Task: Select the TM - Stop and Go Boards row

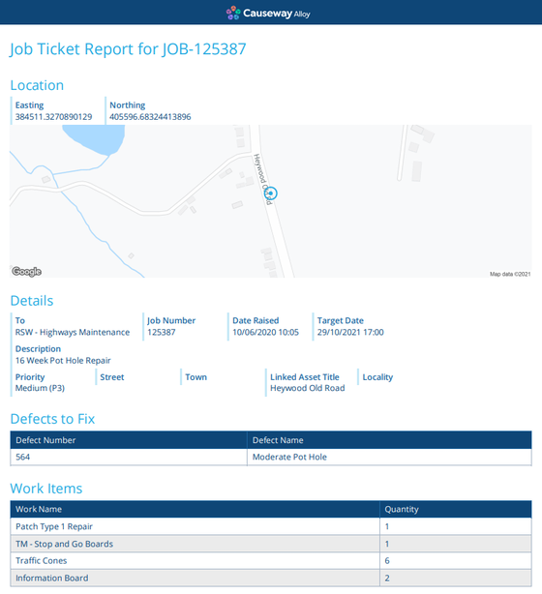Action: (271, 544)
